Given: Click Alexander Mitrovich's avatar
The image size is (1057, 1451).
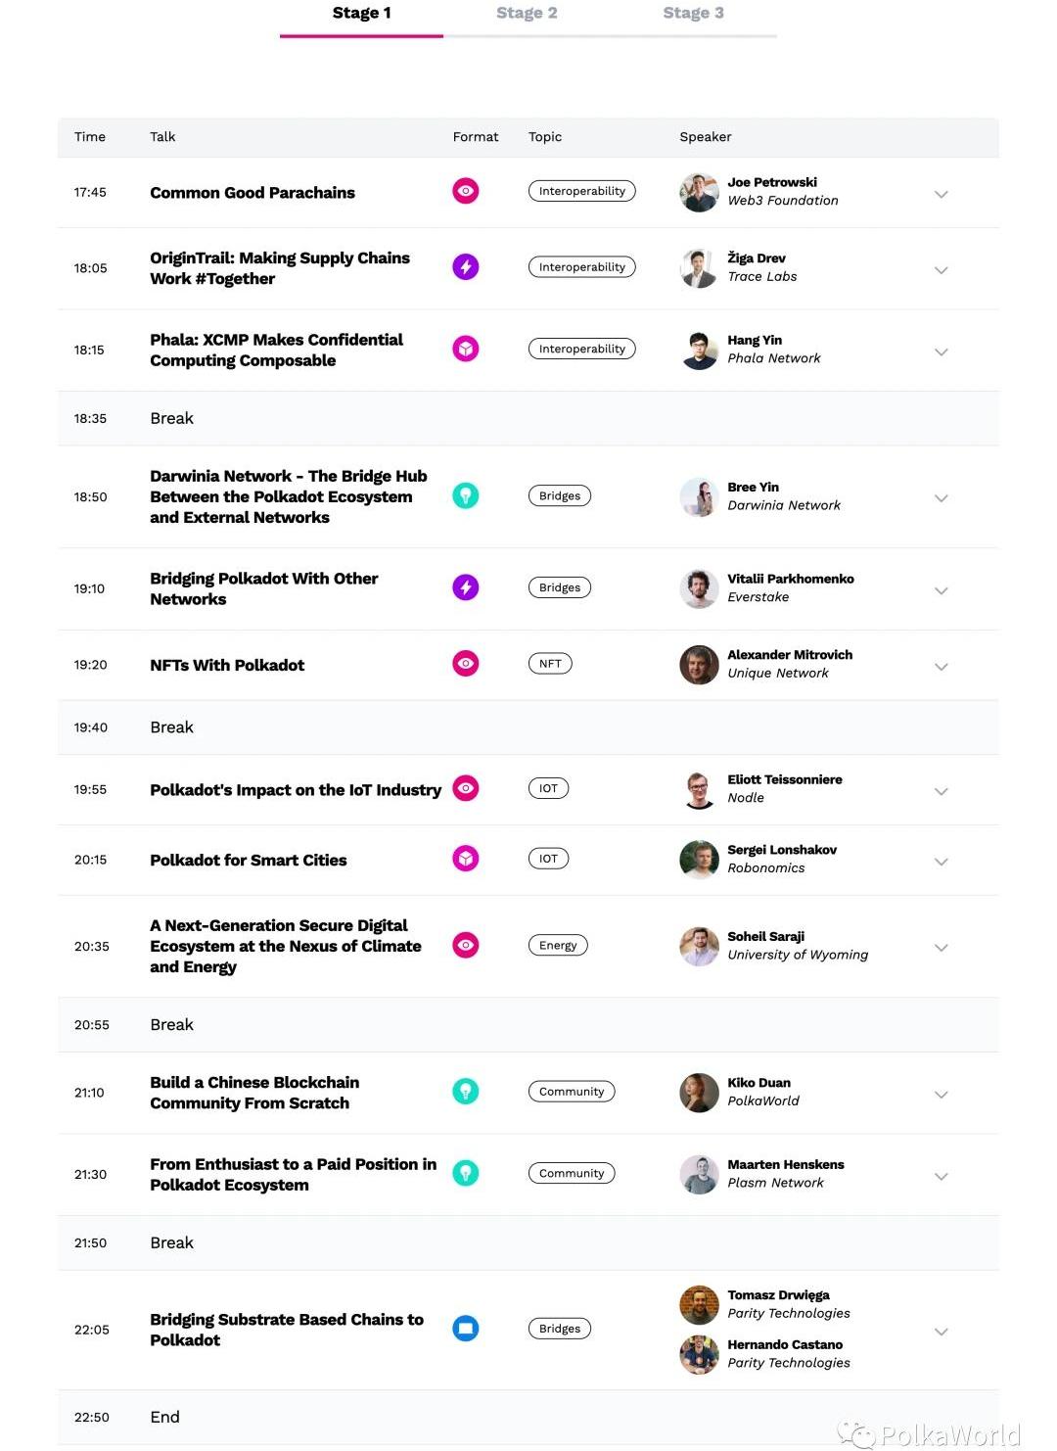Looking at the screenshot, I should coord(699,665).
